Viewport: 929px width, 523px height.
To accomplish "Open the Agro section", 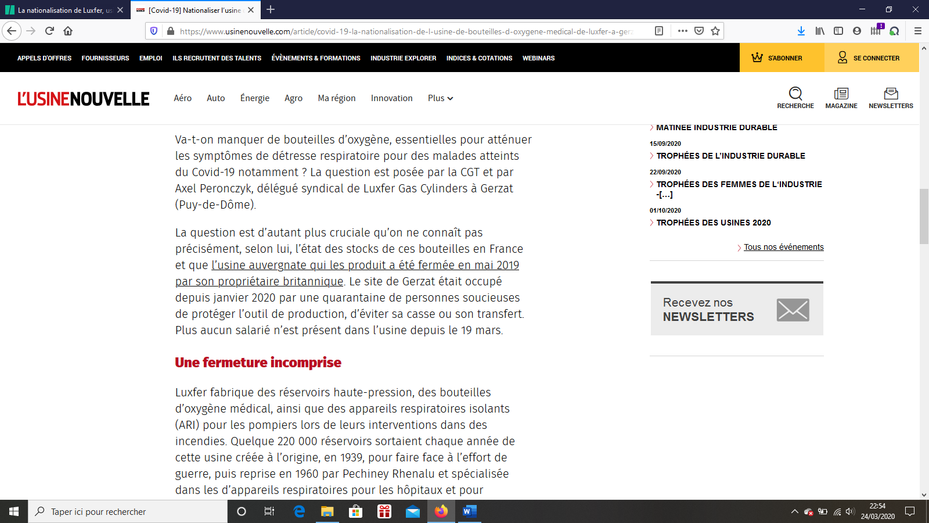I will click(294, 98).
